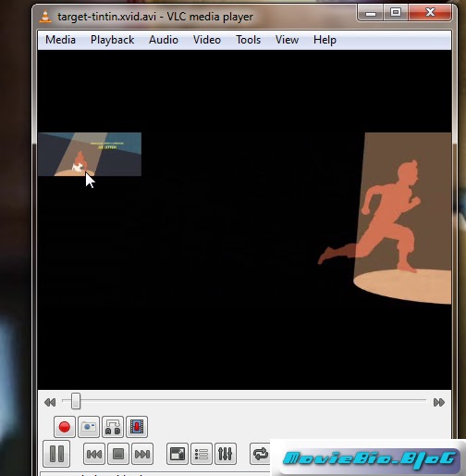Click the frame-by-frame button
The image size is (466, 476).
pos(137,427)
